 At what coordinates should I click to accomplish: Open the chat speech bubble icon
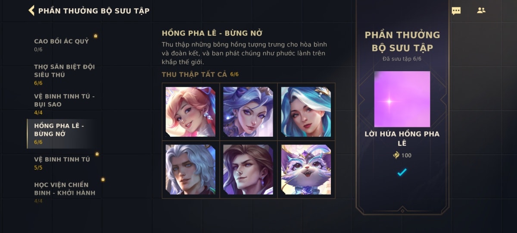456,11
